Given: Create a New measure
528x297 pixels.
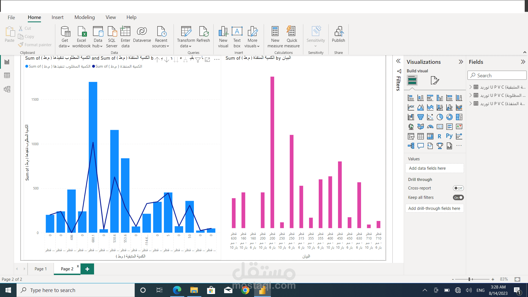Looking at the screenshot, I should pyautogui.click(x=275, y=37).
